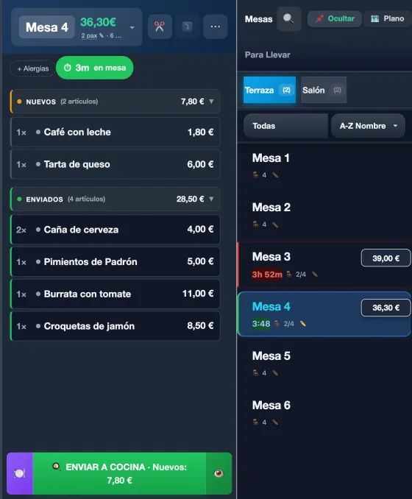Click ENVIAR A COCINA button
The height and width of the screenshot is (499, 412).
[x=119, y=473]
